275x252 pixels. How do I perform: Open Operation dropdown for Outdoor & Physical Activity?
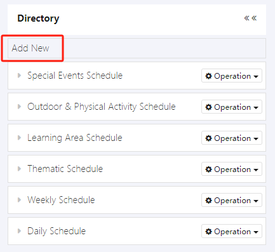click(x=232, y=107)
